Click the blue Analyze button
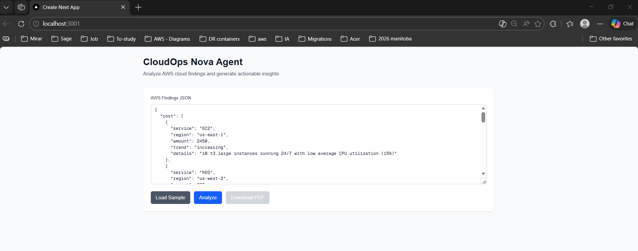 pos(208,198)
